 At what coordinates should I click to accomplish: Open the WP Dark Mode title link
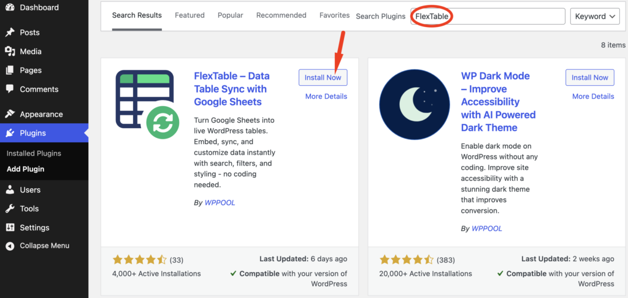click(x=498, y=102)
